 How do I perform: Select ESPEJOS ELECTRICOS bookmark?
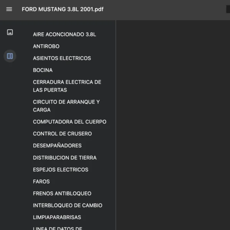(61, 169)
